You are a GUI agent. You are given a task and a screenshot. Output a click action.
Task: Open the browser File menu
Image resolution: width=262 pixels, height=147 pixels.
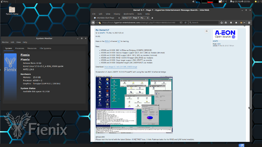tap(94, 14)
